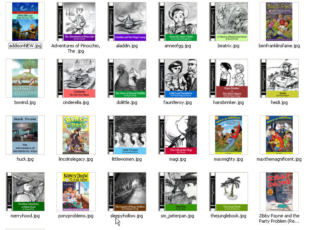This screenshot has width=309, height=230.
Task: Select the huck.jpg Mark Twain cover
Action: click(x=25, y=135)
